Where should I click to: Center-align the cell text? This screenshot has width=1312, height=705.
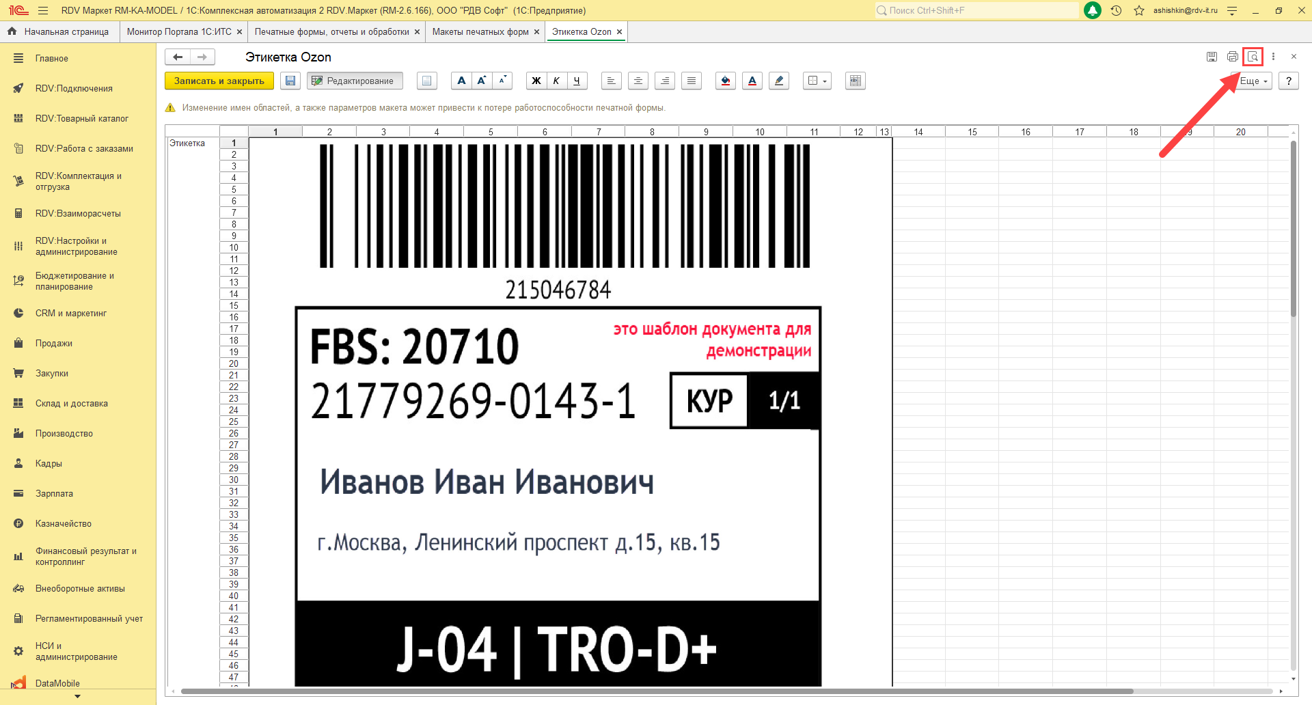pos(638,81)
